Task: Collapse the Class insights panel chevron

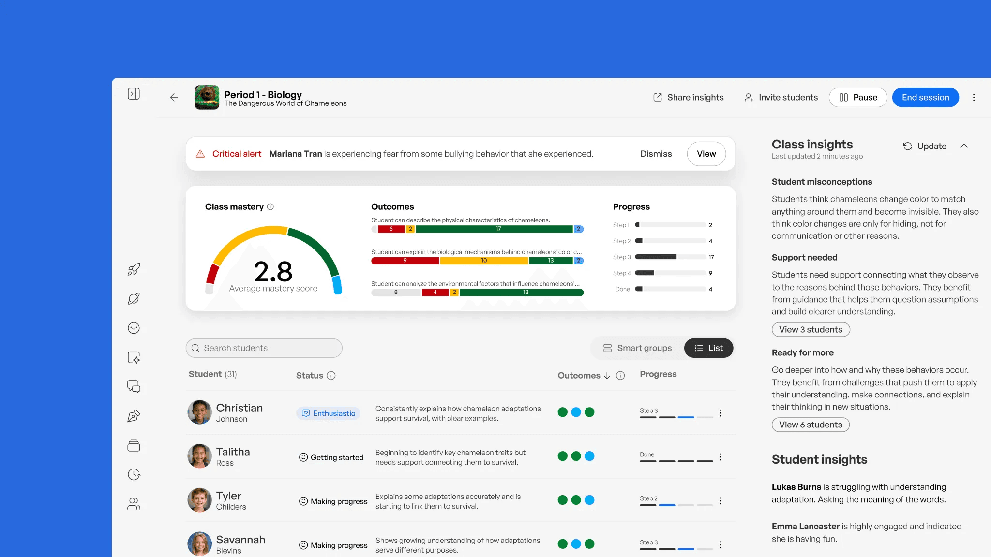Action: (x=964, y=146)
